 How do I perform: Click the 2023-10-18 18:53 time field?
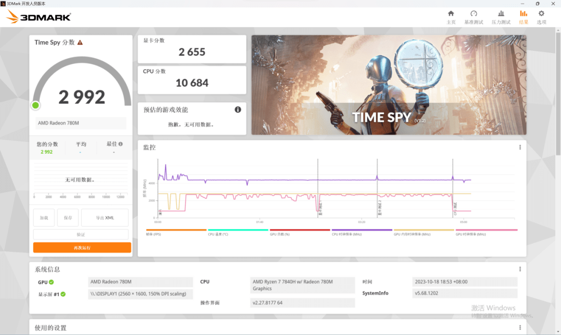point(465,282)
